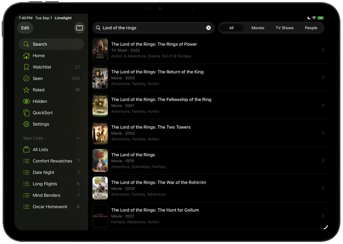The image size is (343, 244).
Task: Open The Two Towers row chevron
Action: pyautogui.click(x=323, y=133)
